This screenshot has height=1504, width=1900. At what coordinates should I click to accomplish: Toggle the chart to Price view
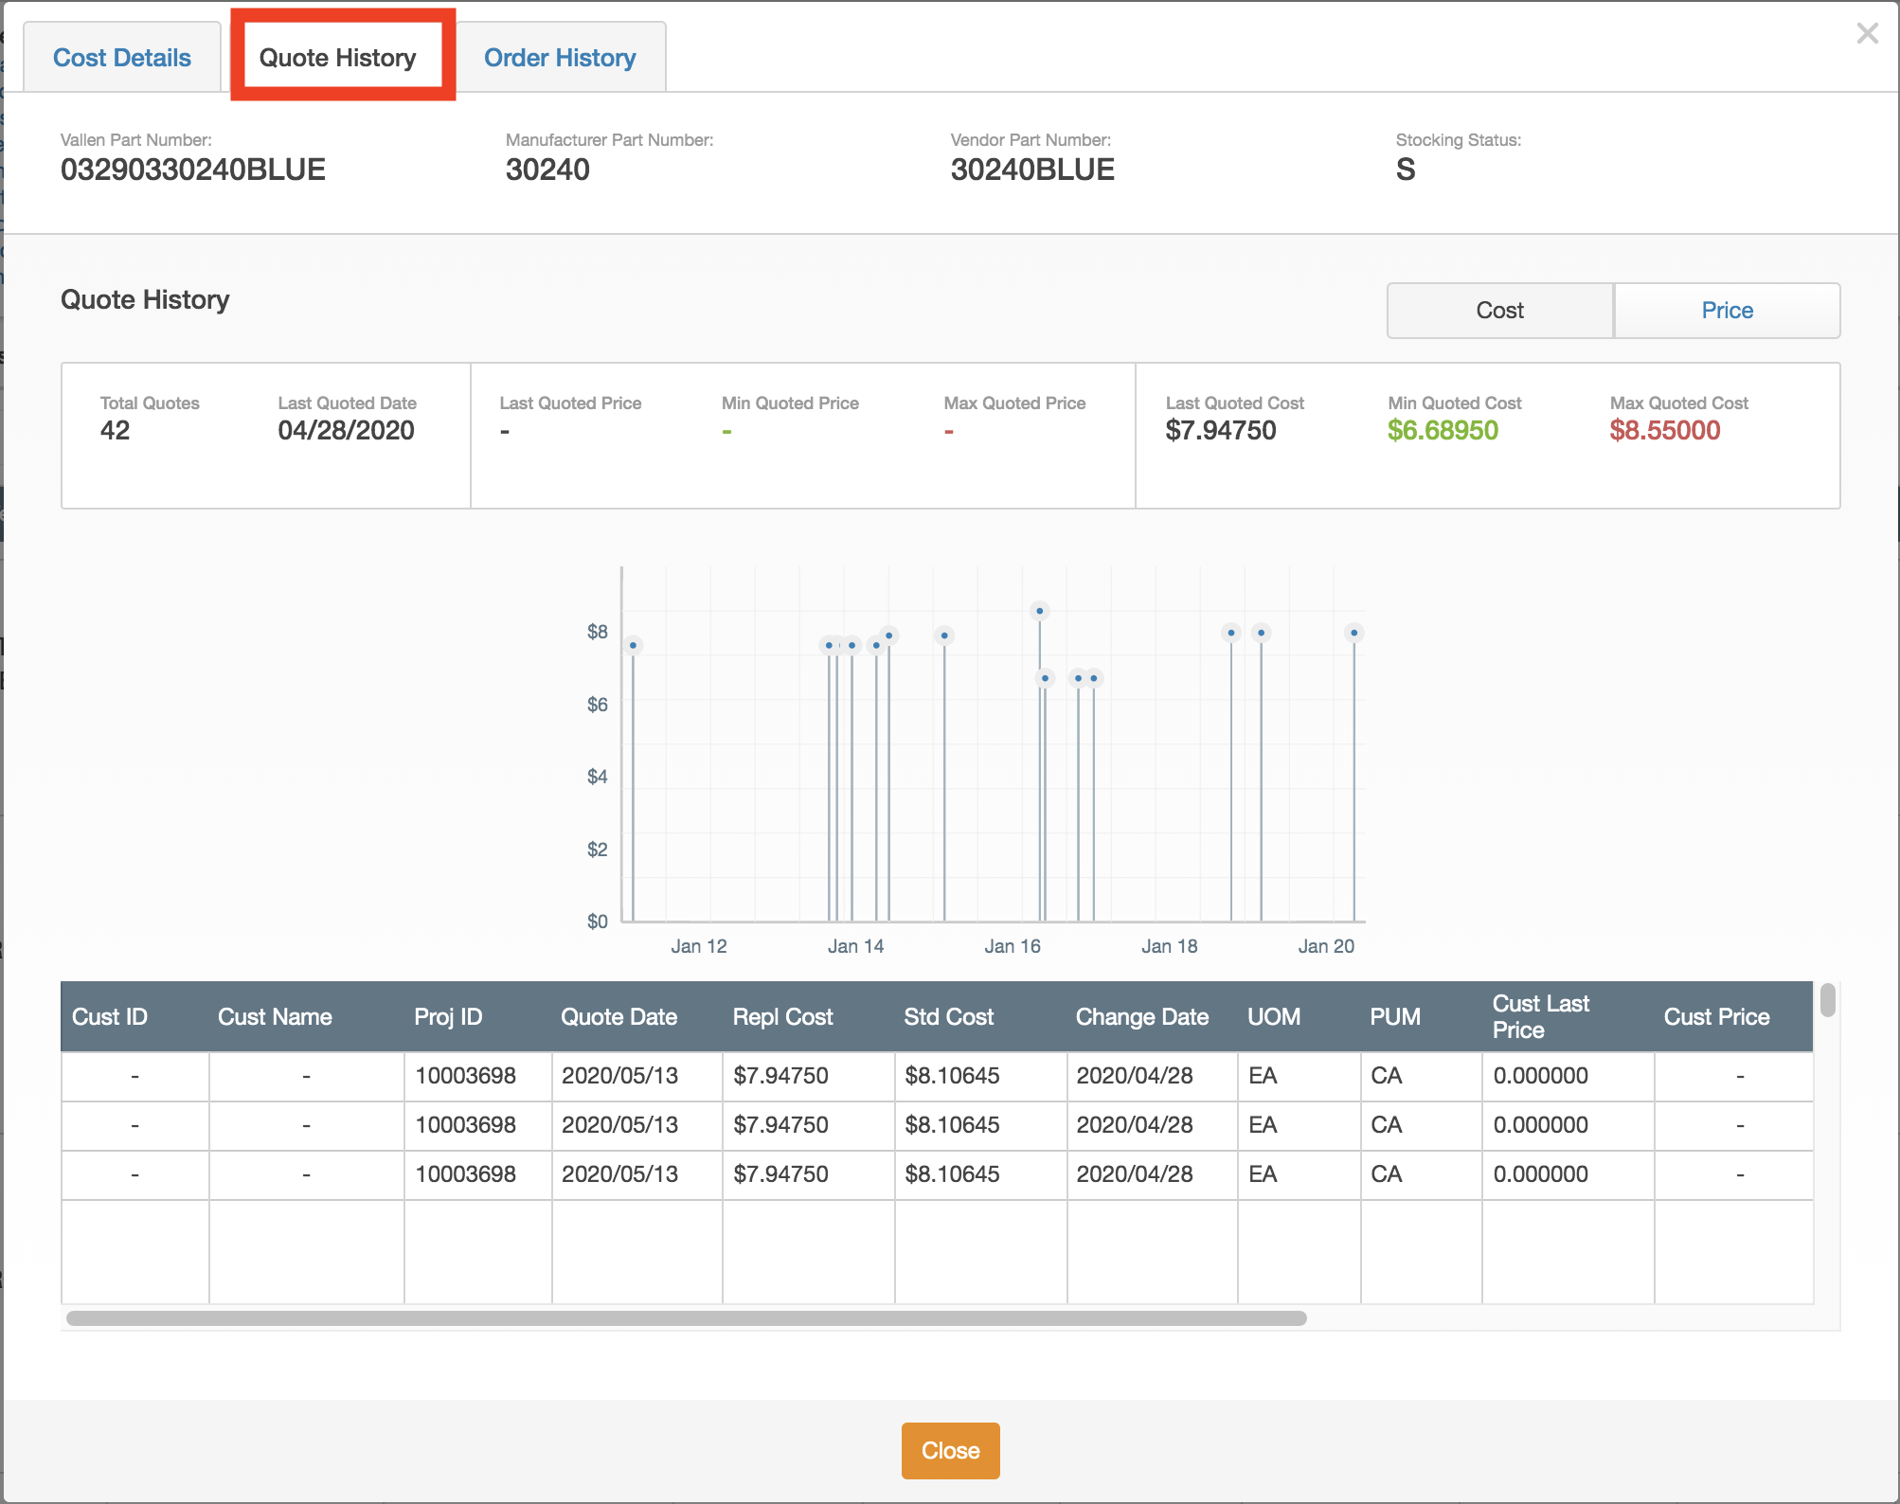pyautogui.click(x=1727, y=311)
